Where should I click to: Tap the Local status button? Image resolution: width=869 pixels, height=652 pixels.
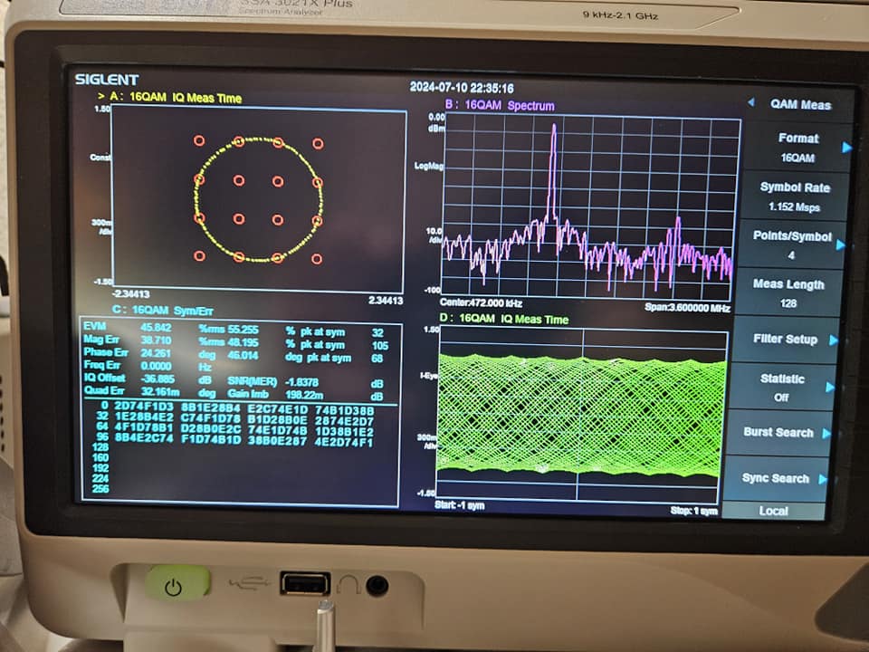tap(774, 511)
